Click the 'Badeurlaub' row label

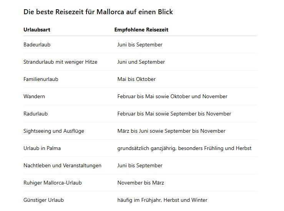(37, 45)
